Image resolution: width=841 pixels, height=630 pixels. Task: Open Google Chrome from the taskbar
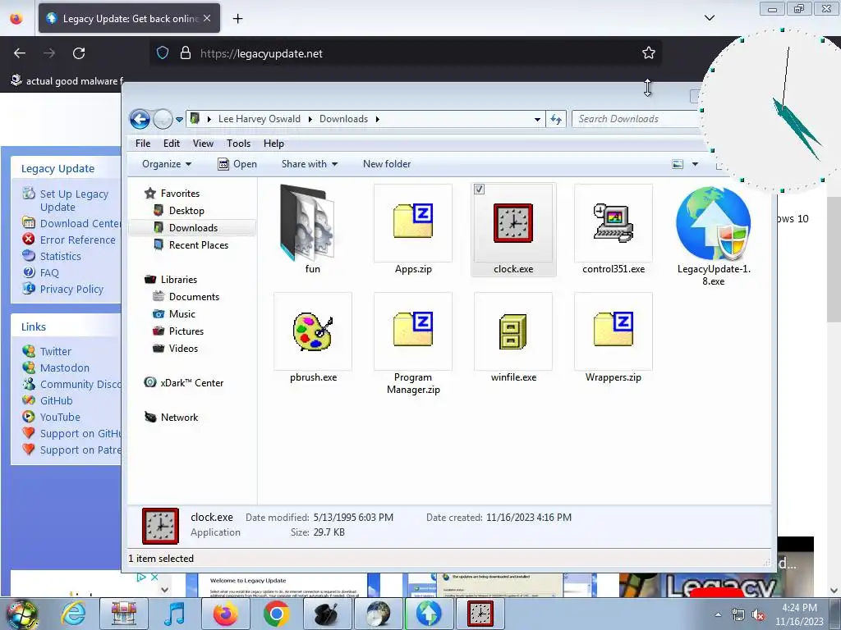[x=276, y=614]
